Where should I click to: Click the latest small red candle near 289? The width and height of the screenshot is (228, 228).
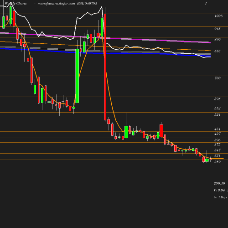[x=211, y=159]
